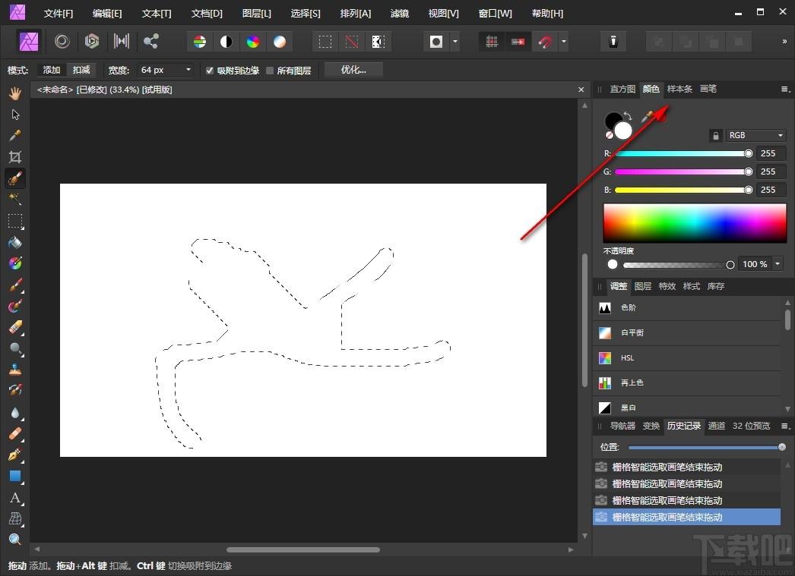Select the Healing bandage tool
Screen dimensions: 795x576
pos(15,434)
